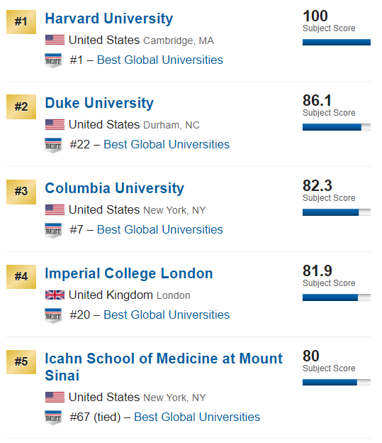Open Best Global Universities link next to #20
This screenshot has height=443, width=382.
pos(167,315)
